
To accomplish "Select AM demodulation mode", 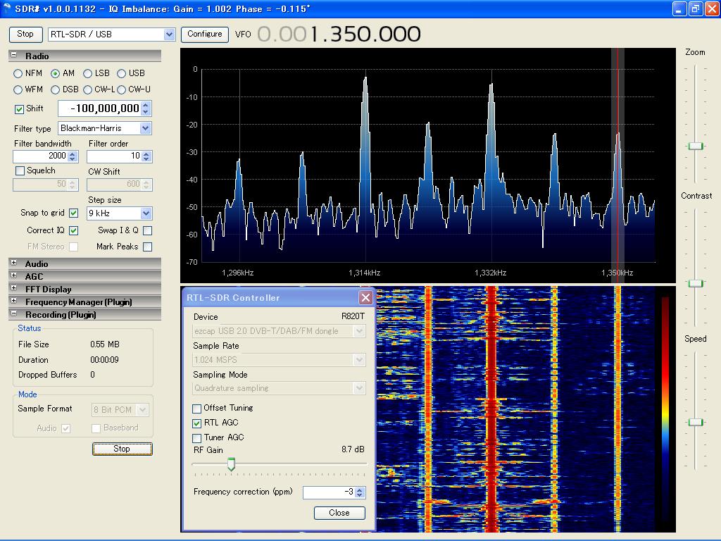I will (x=55, y=73).
